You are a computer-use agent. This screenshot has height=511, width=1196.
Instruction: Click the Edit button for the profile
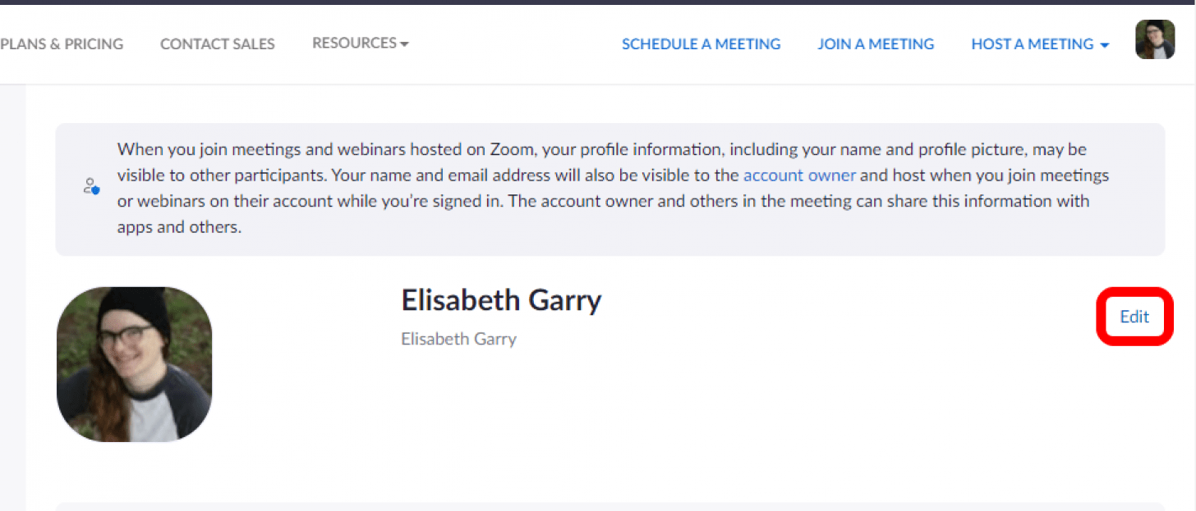1134,317
